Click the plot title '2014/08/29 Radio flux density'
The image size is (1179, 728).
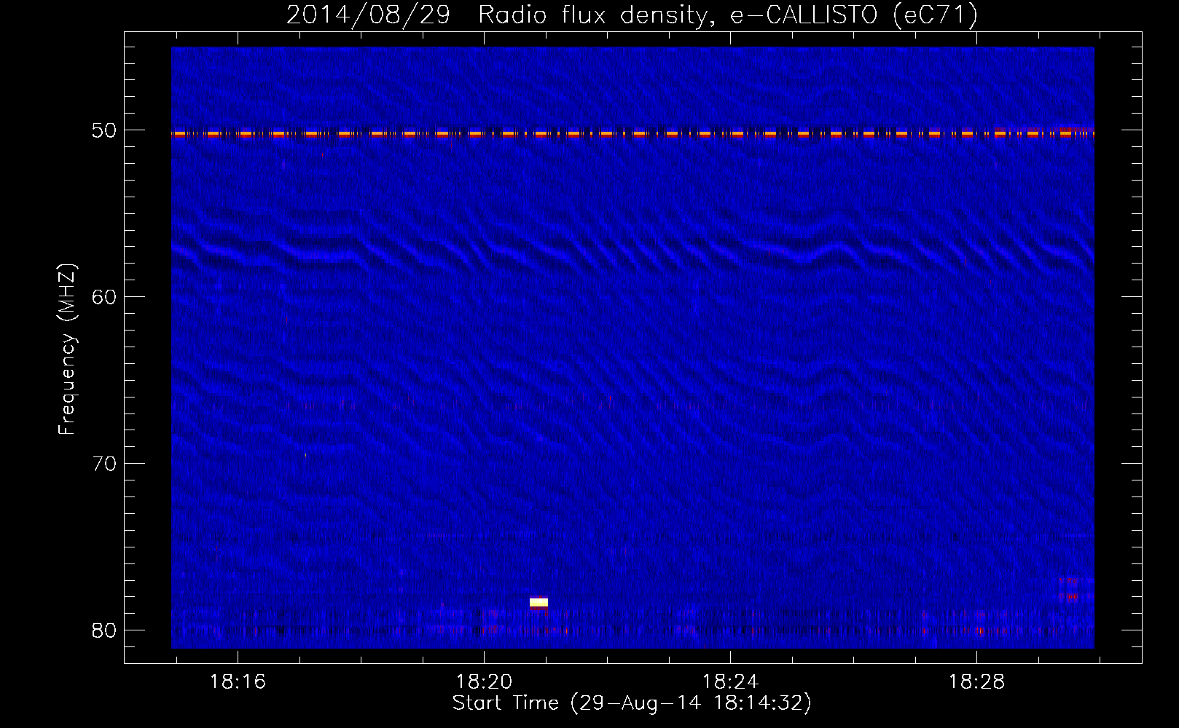point(632,15)
